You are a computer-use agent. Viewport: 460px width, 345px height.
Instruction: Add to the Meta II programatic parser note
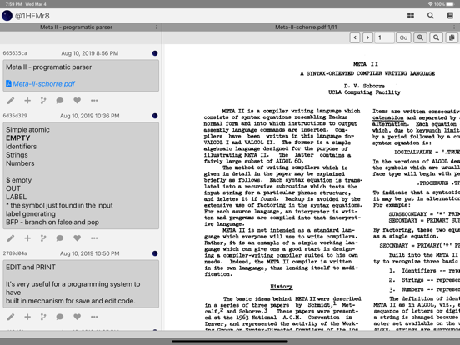(x=27, y=101)
